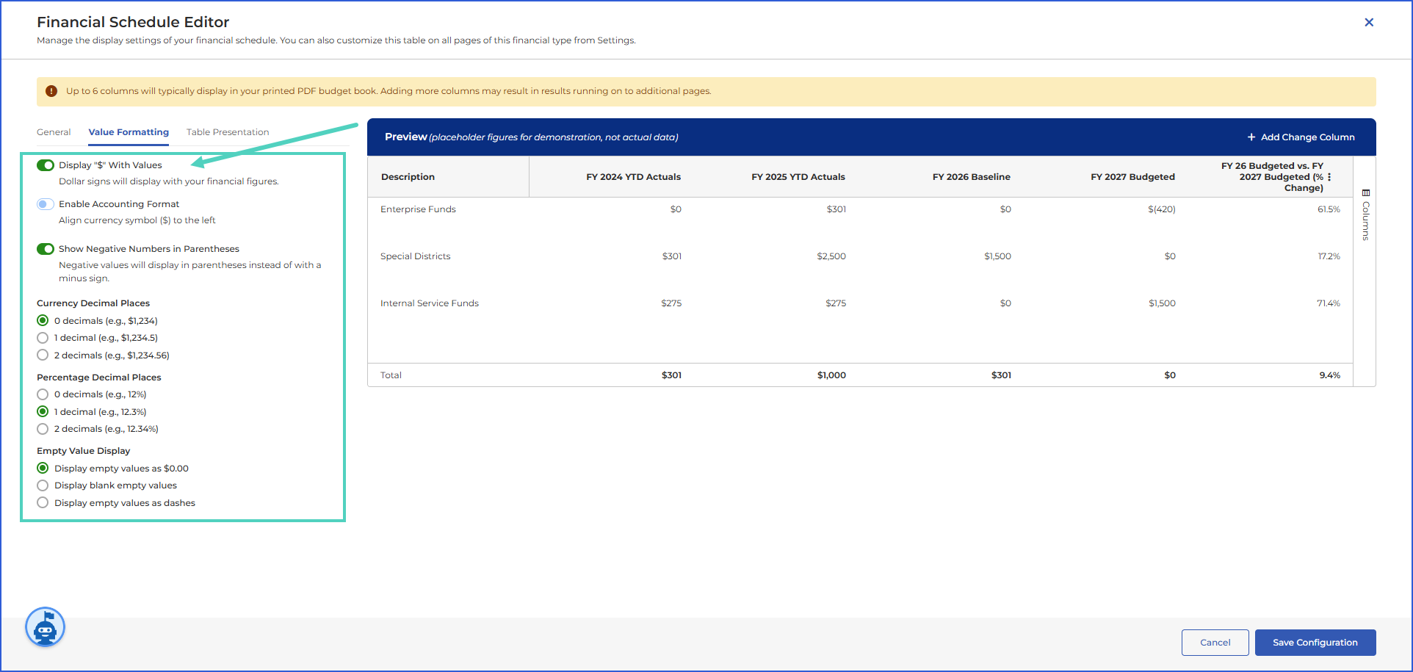
Task: Click the 17.2% Special Districts change value
Action: (x=1329, y=256)
